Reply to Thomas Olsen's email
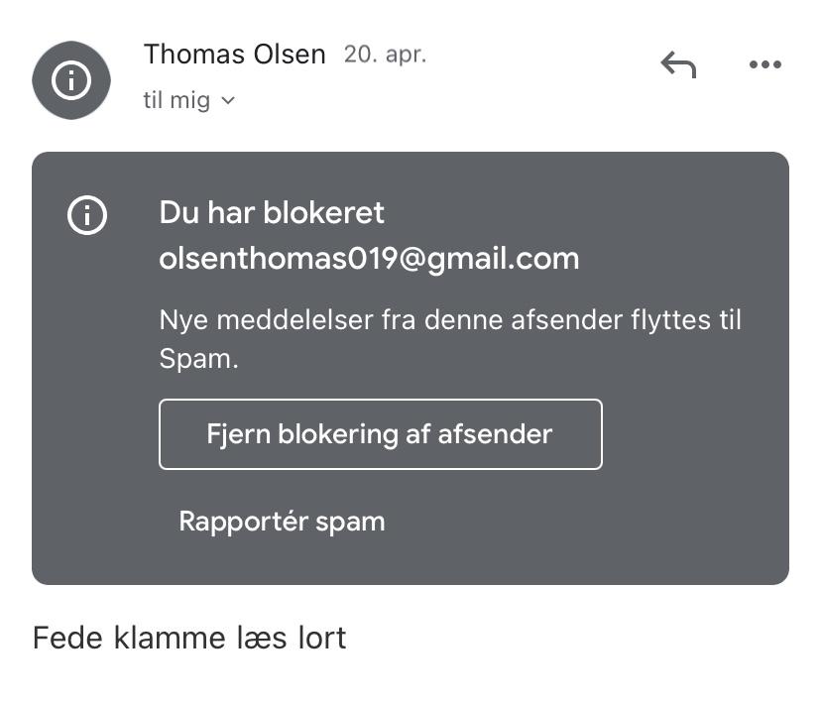The width and height of the screenshot is (821, 705). (x=678, y=65)
